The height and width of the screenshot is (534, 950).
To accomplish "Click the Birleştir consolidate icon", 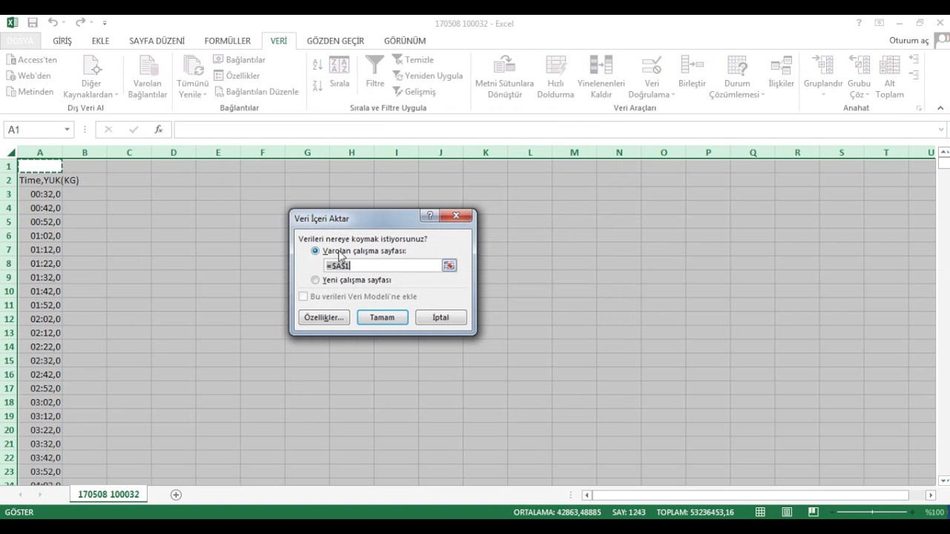I will tap(692, 65).
